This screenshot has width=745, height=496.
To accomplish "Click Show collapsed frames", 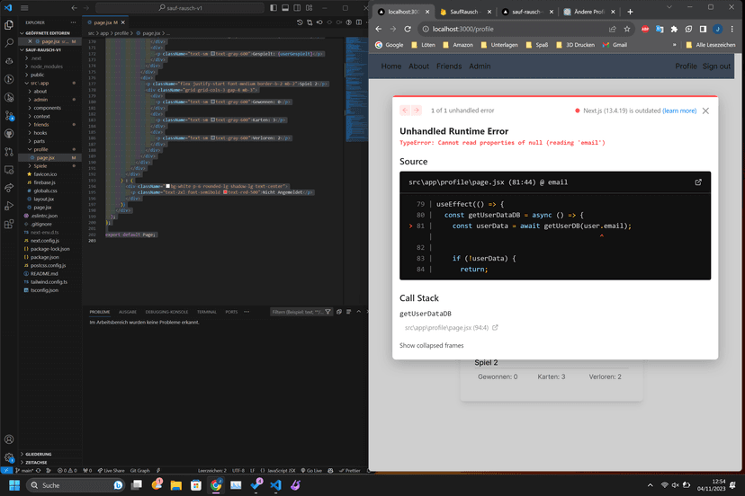I will pyautogui.click(x=431, y=346).
